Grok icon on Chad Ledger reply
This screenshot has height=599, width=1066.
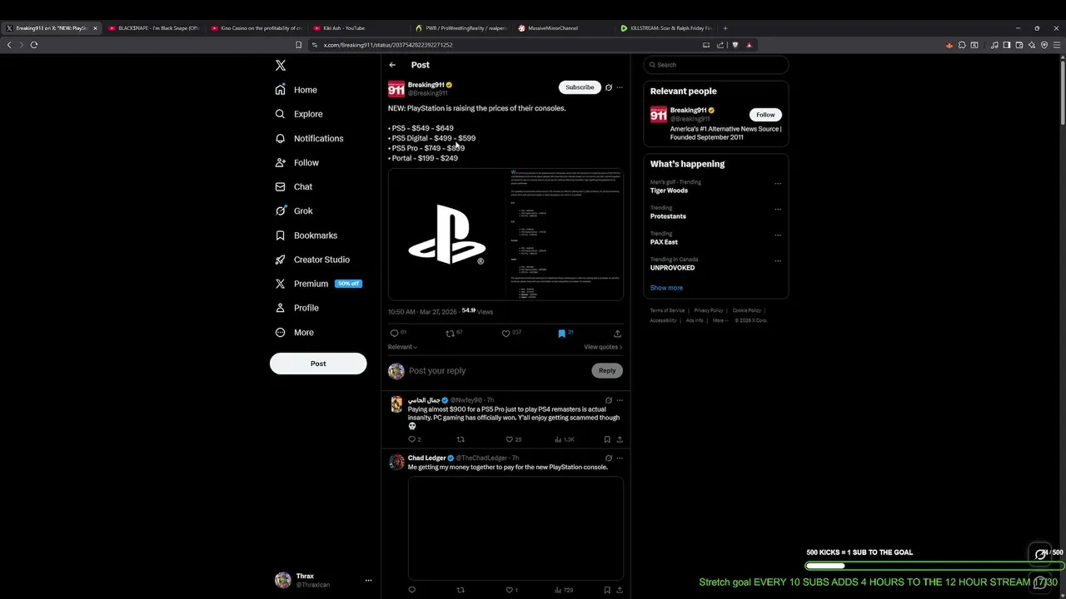pos(609,458)
